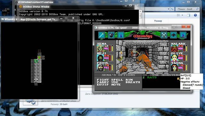Minimize the DOSBox Status Window
Screen dimensions: 205x116
coord(126,6)
